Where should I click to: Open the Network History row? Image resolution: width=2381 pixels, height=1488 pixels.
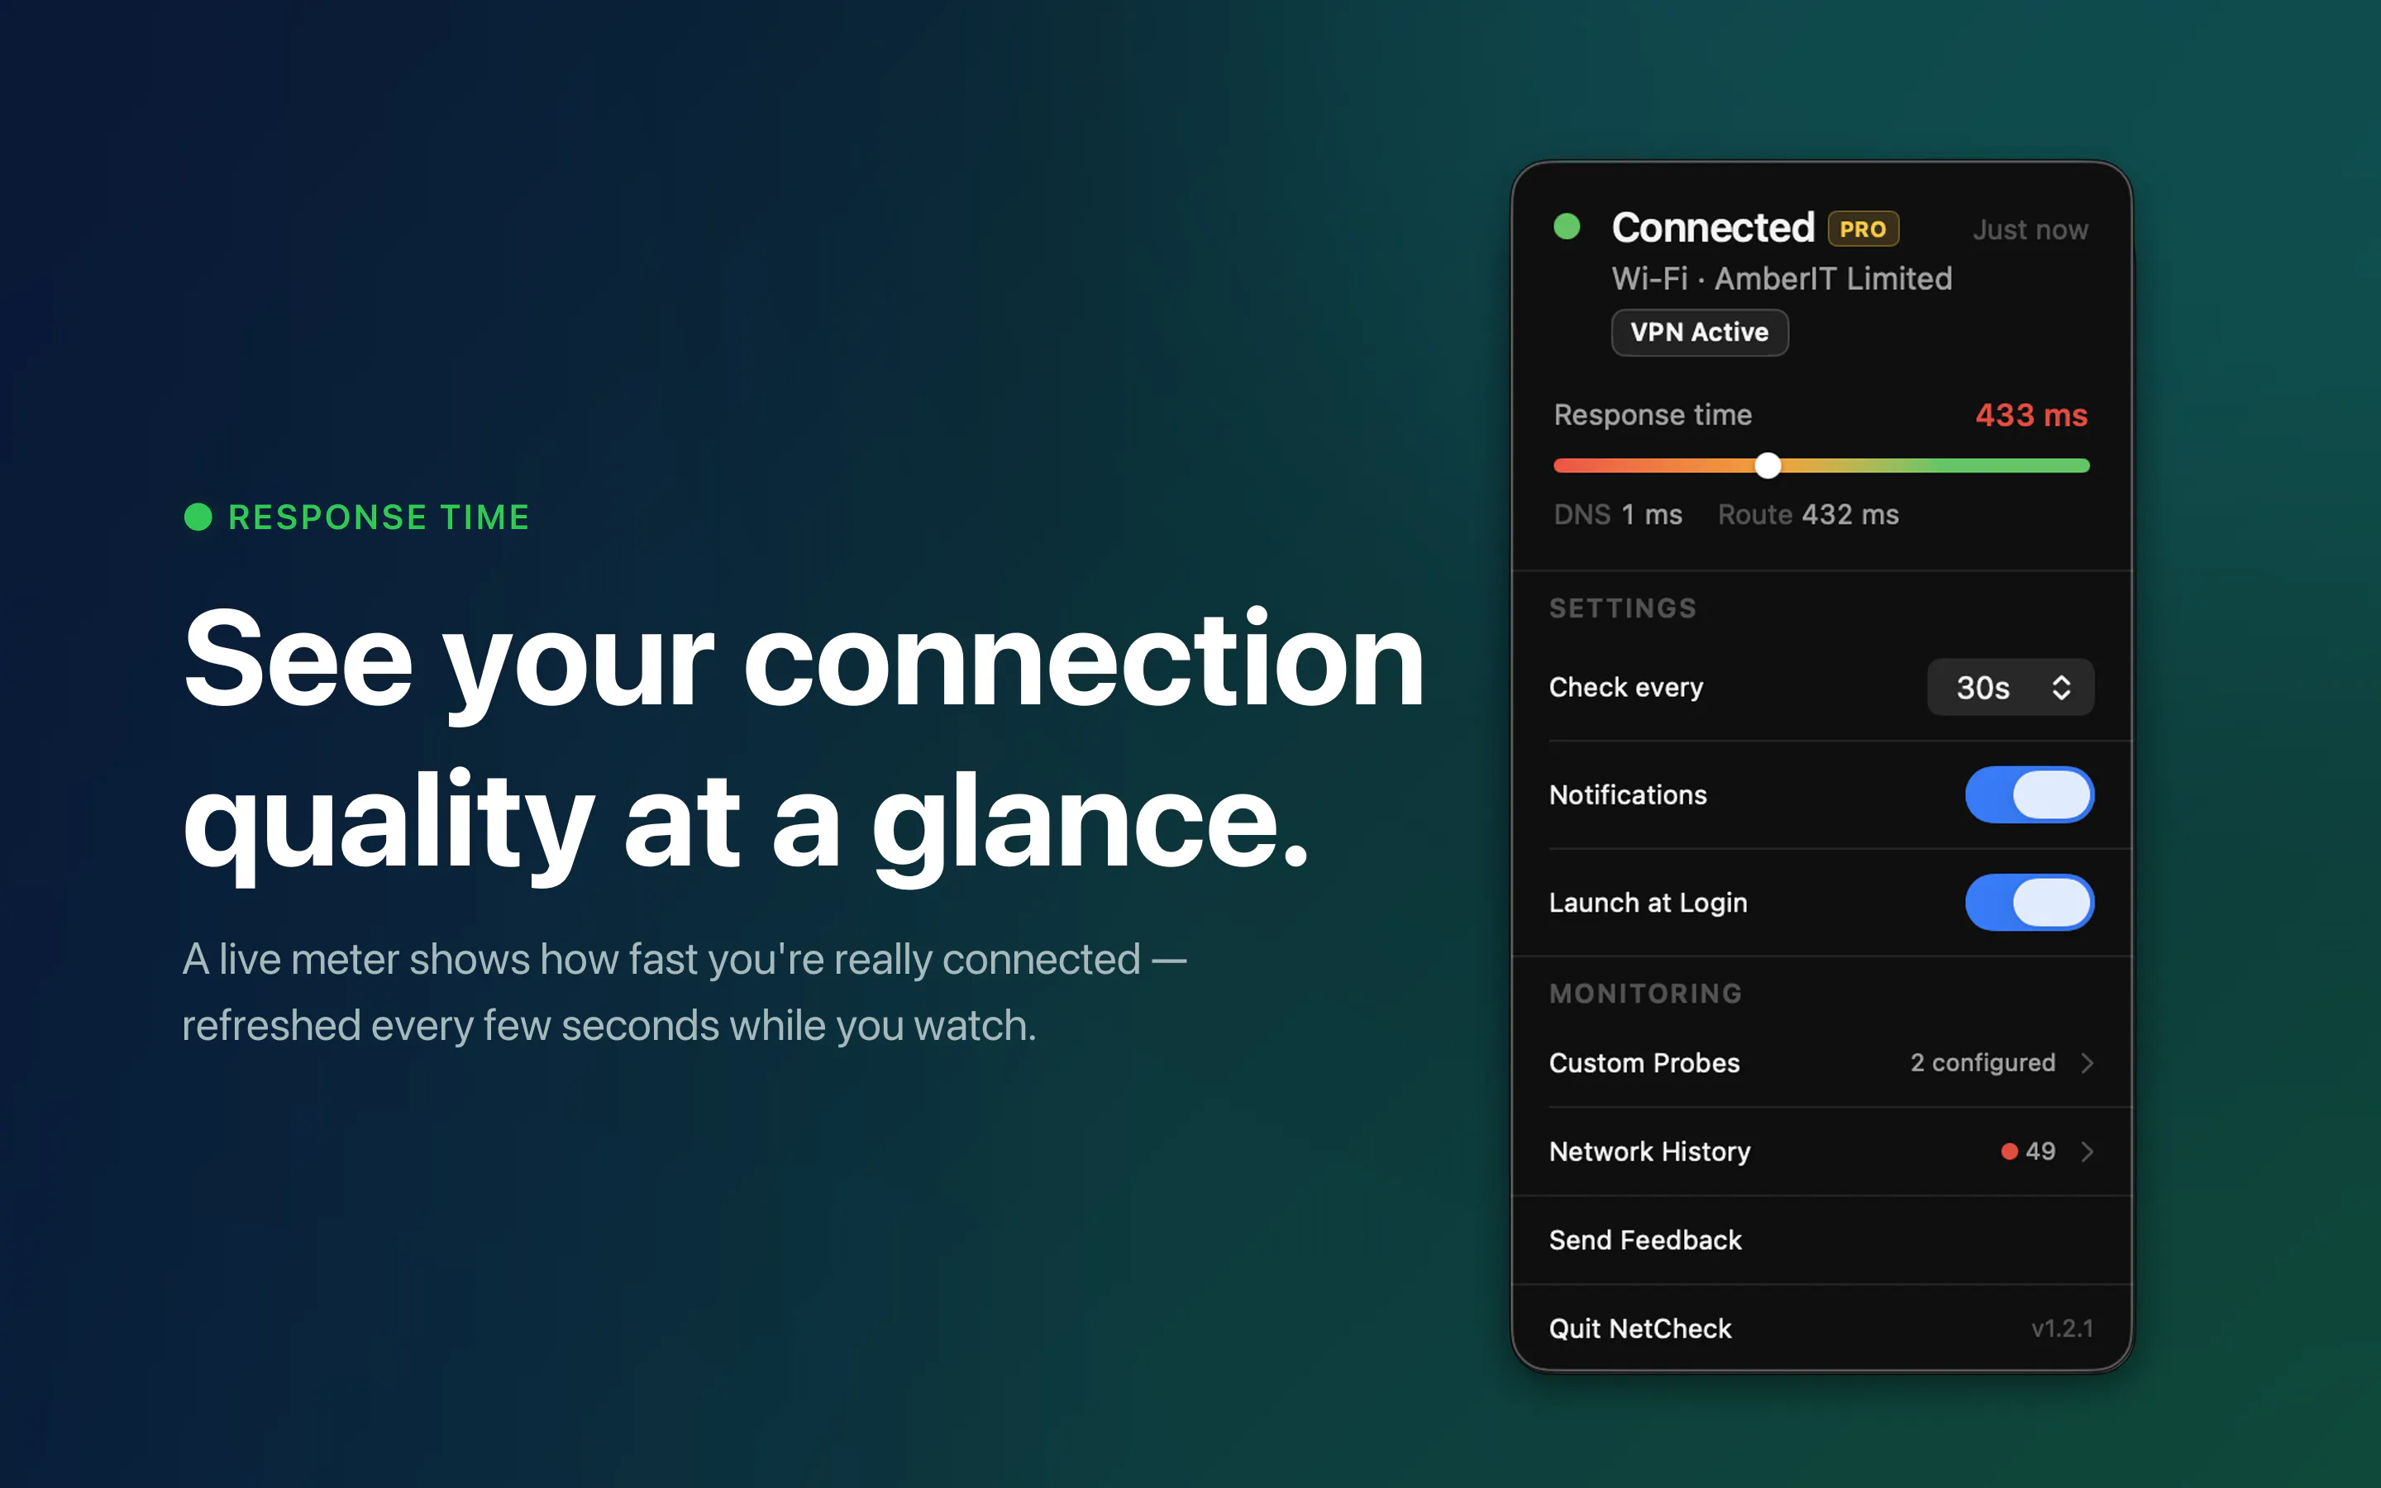point(1821,1152)
